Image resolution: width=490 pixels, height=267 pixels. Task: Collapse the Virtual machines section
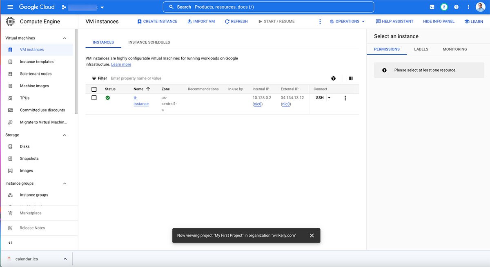click(65, 38)
